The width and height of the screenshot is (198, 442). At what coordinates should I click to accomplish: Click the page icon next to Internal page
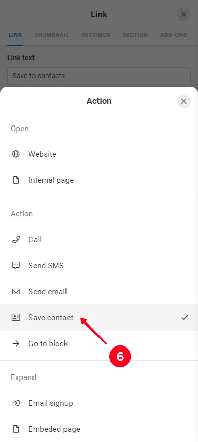[x=16, y=180]
